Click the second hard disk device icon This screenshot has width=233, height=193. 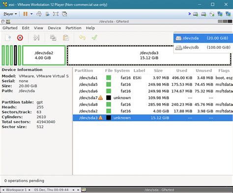[204, 14]
